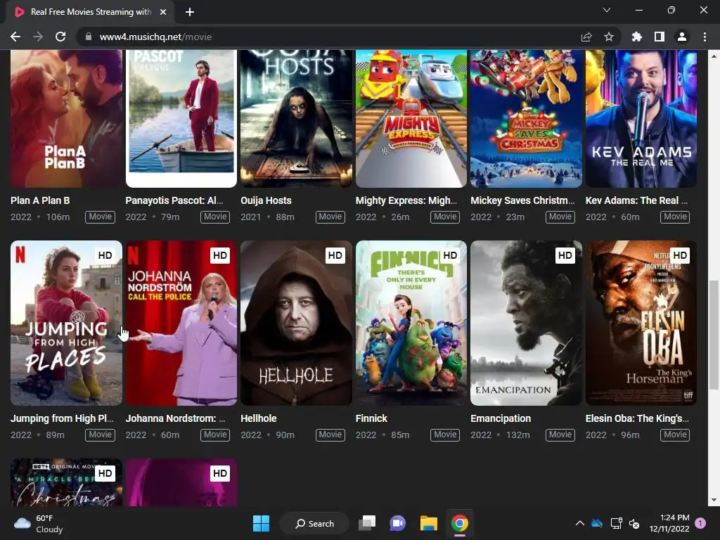View site security padlock info
720x540 pixels.
click(88, 37)
